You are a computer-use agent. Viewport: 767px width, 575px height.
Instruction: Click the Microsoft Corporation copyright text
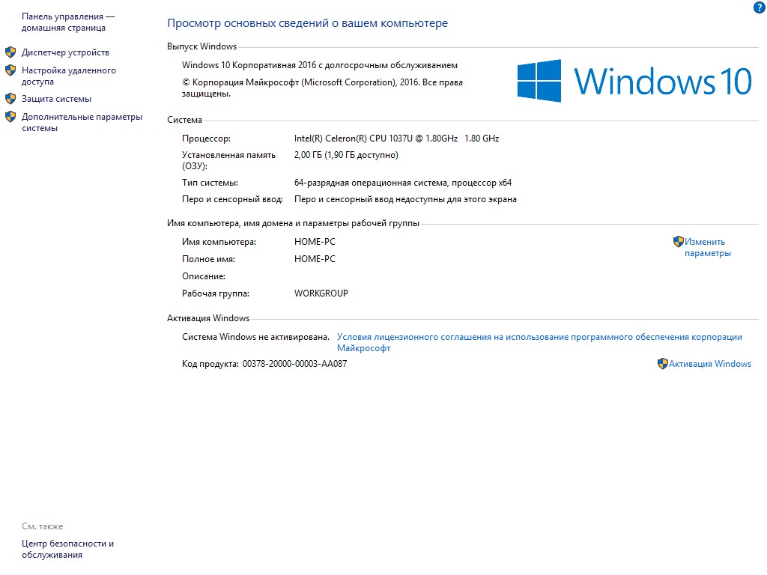pyautogui.click(x=322, y=88)
